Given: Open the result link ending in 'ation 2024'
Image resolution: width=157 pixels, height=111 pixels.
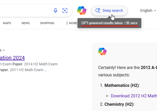Looking at the screenshot, I should tap(12, 58).
